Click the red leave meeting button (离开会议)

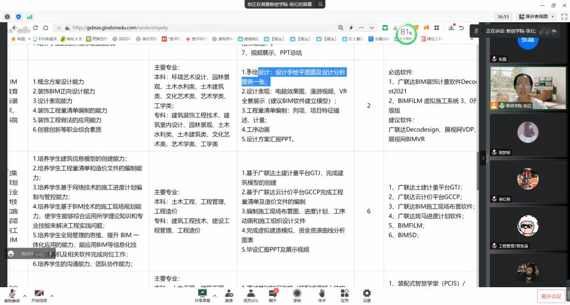coord(551,296)
